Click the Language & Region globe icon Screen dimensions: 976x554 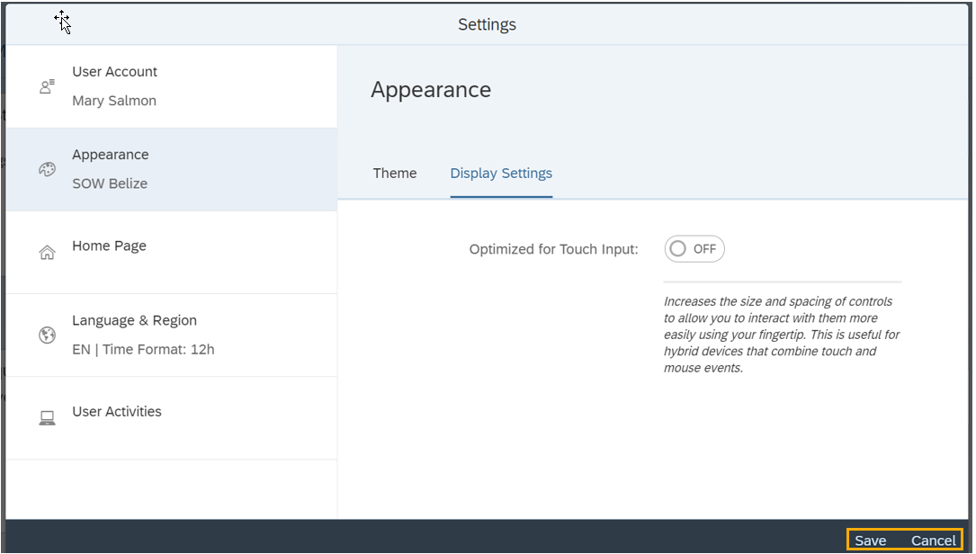47,335
